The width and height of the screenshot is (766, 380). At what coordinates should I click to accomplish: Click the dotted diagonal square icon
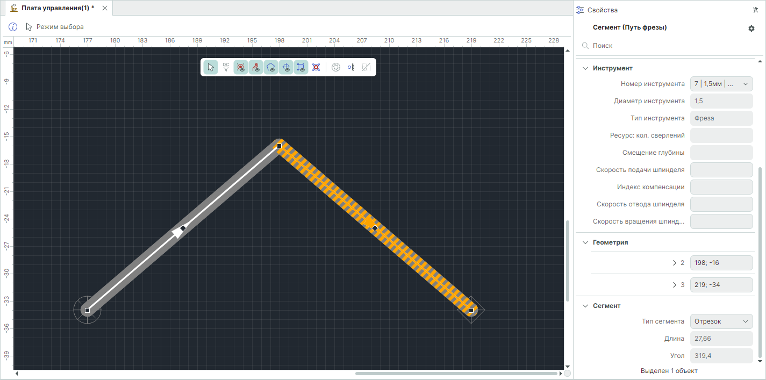pyautogui.click(x=366, y=67)
